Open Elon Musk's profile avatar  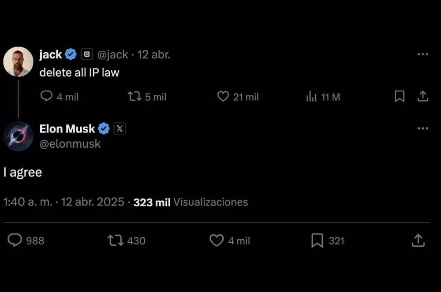coord(18,136)
